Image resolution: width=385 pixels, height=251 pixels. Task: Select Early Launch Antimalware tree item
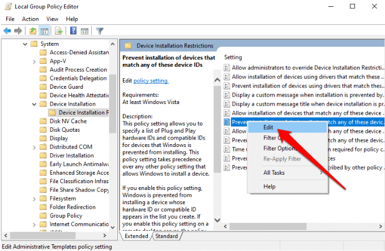coord(79,164)
